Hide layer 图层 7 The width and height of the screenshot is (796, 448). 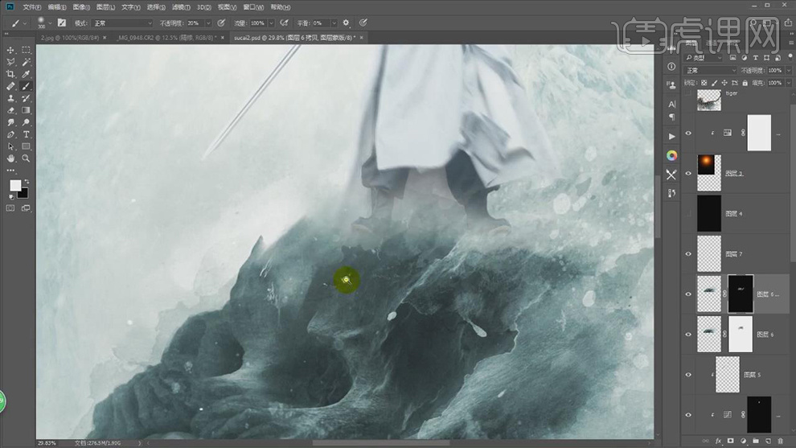[x=688, y=254]
